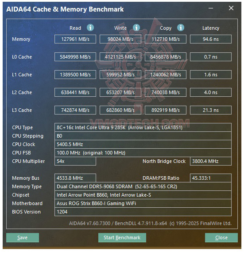This screenshot has height=253, width=244.
Task: Click the L0 Cache read value 5849998 MB/s
Action: tap(75, 57)
